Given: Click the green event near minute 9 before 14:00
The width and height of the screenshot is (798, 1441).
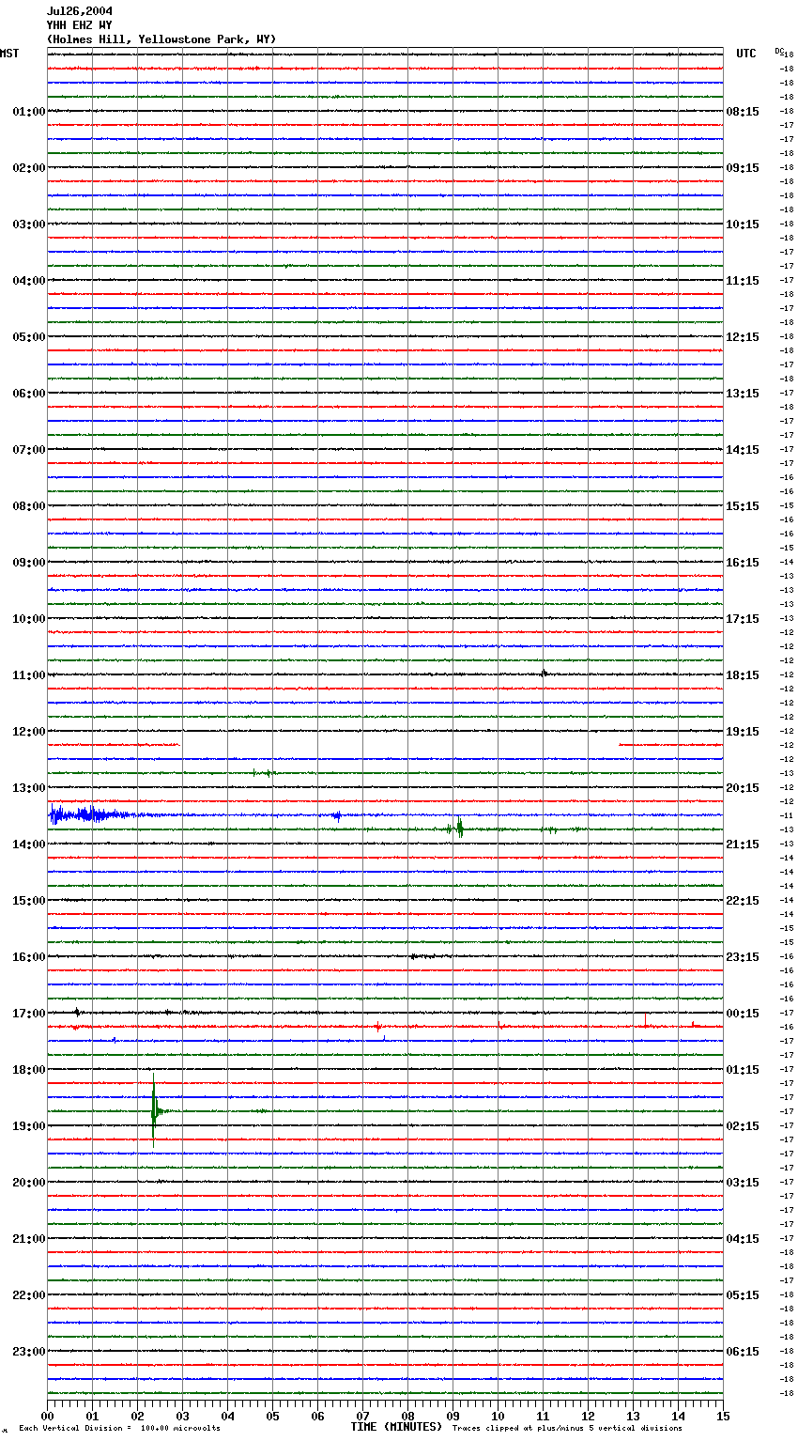Looking at the screenshot, I should click(458, 829).
